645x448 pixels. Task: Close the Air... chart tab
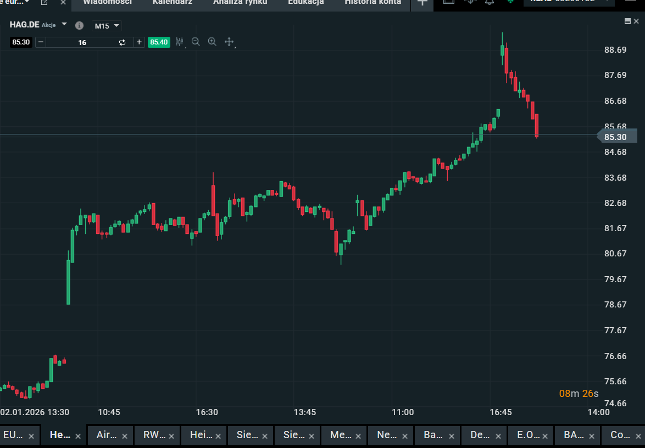coord(125,436)
